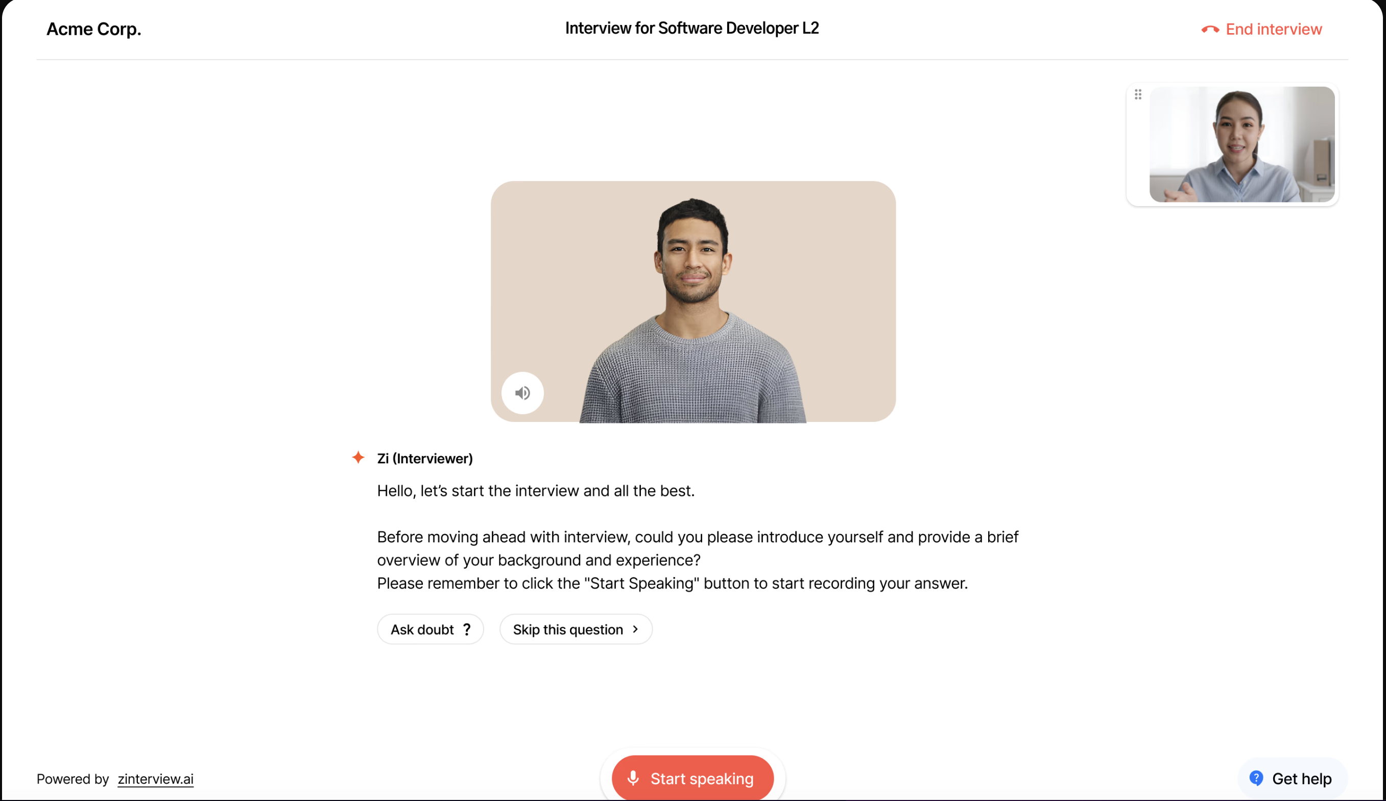Image resolution: width=1386 pixels, height=801 pixels.
Task: Click the red phone icon beside End interview
Action: click(x=1210, y=29)
